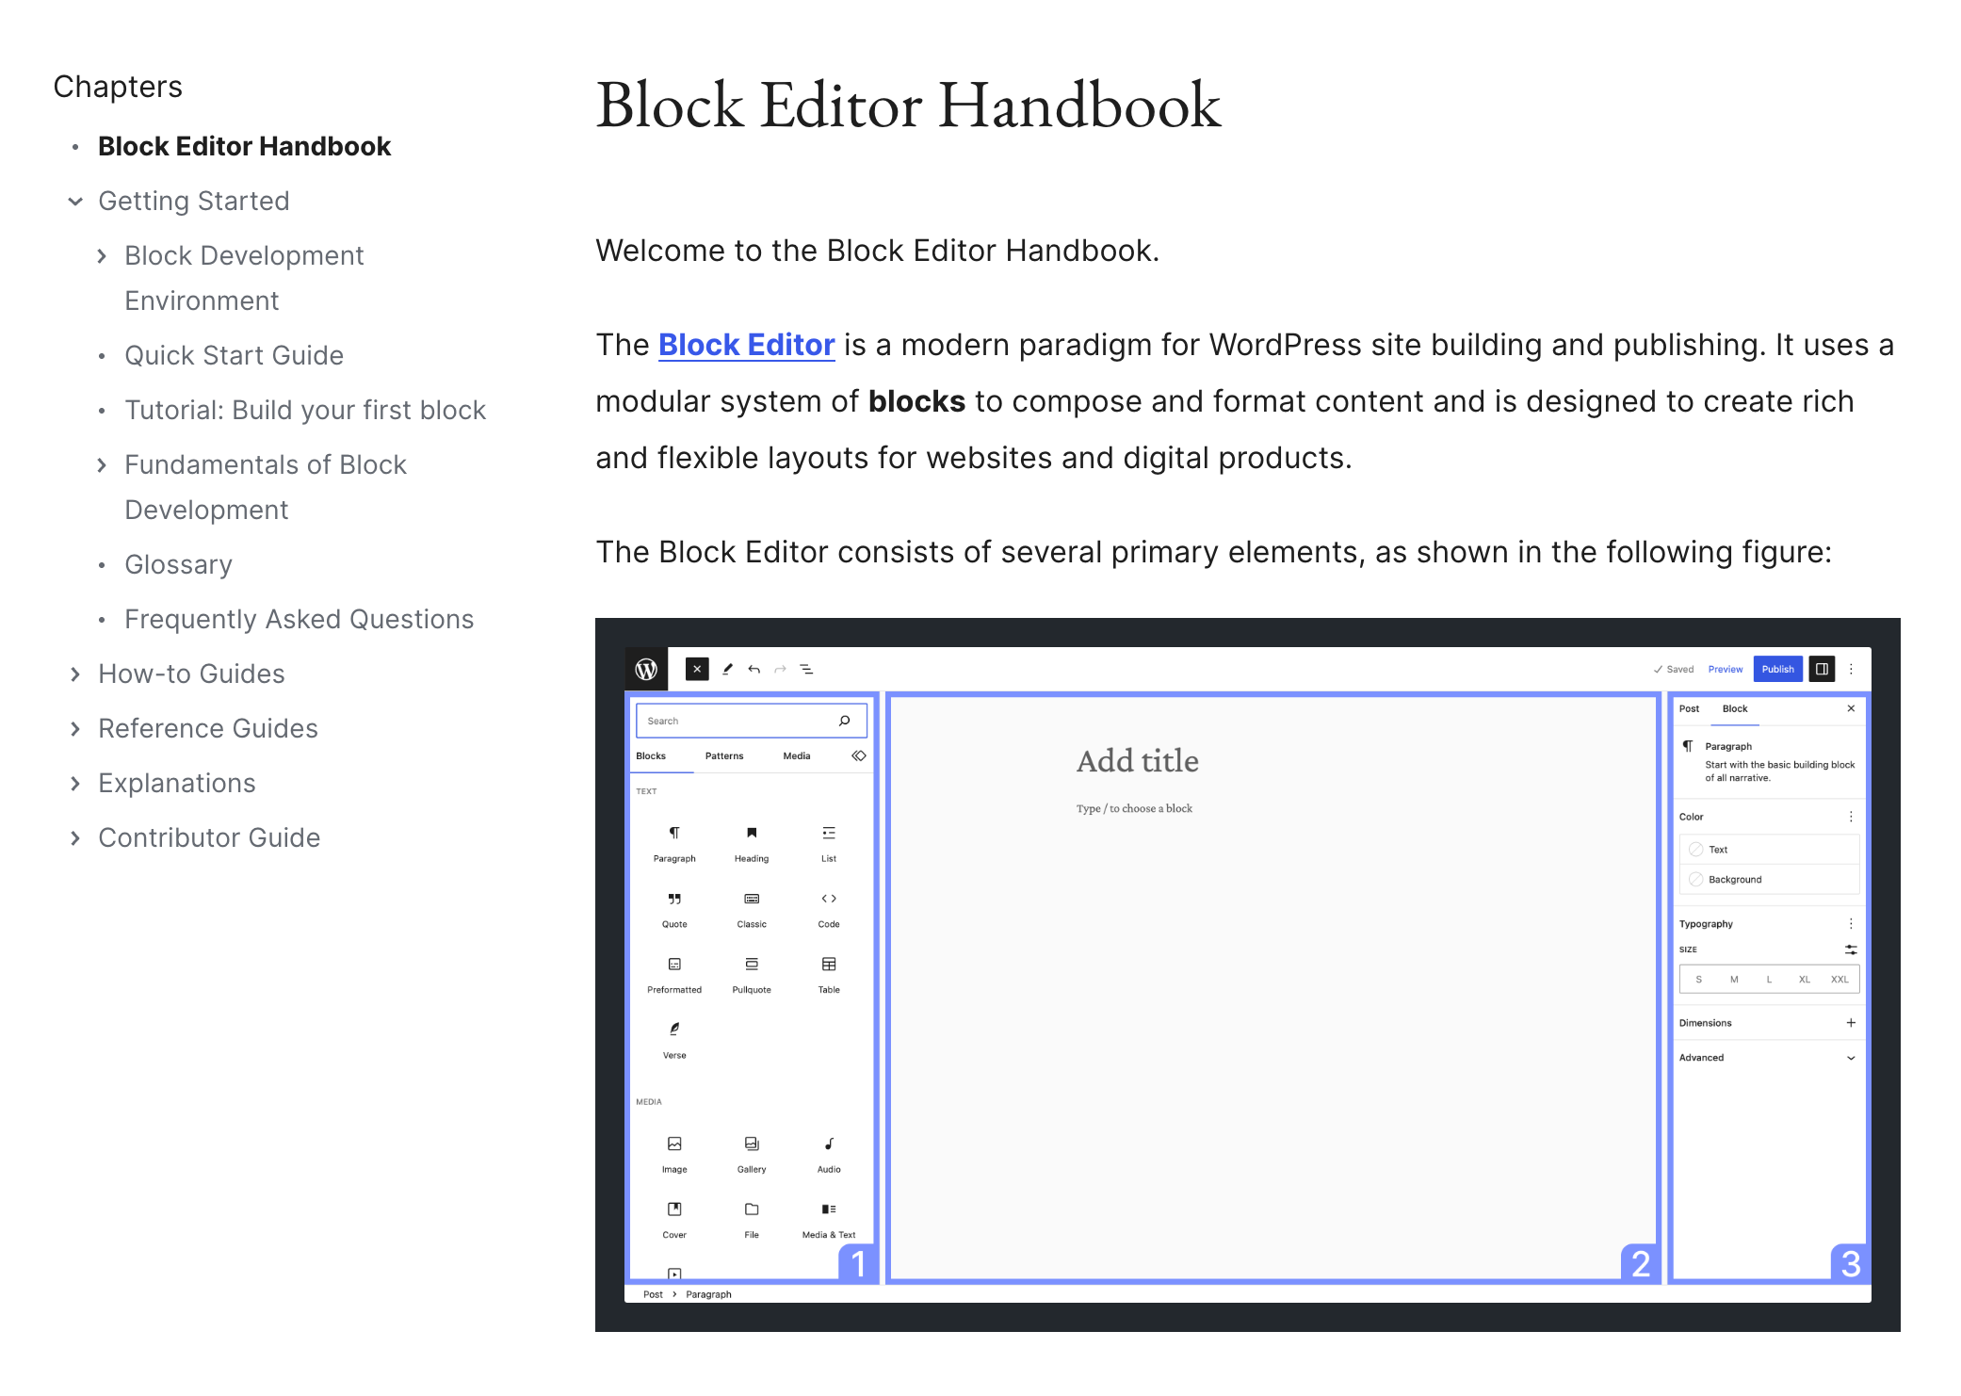Image resolution: width=1961 pixels, height=1396 pixels.
Task: Collapse the Getting Started chapter
Action: (x=75, y=202)
